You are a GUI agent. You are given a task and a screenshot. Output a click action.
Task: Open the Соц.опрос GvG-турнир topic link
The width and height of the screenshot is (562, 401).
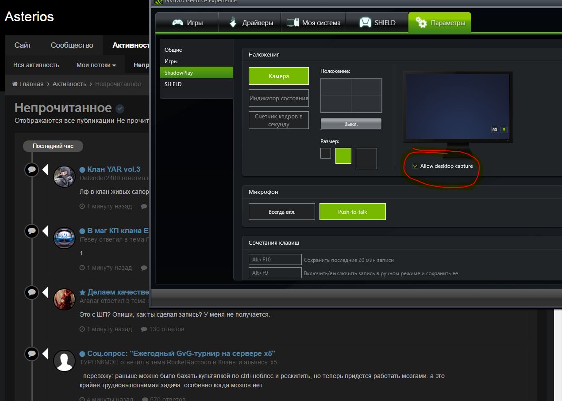point(181,353)
